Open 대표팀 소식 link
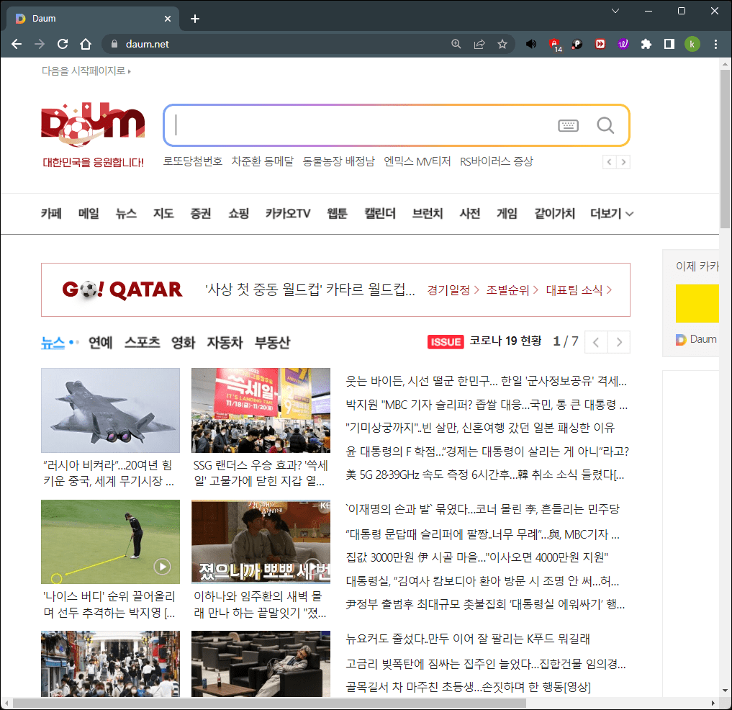Screen dimensions: 732x710 [x=579, y=290]
